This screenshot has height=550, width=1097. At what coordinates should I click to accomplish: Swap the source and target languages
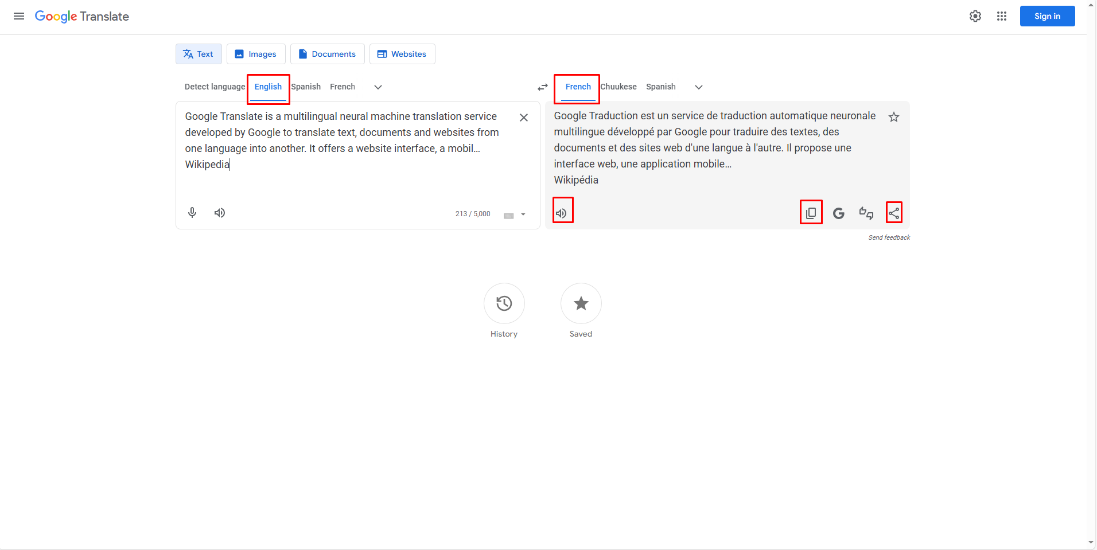click(542, 87)
